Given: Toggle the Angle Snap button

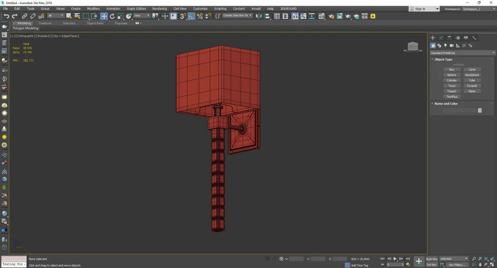Looking at the screenshot, I should click(x=191, y=16).
